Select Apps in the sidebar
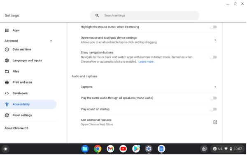247x155 pixels. 16,30
